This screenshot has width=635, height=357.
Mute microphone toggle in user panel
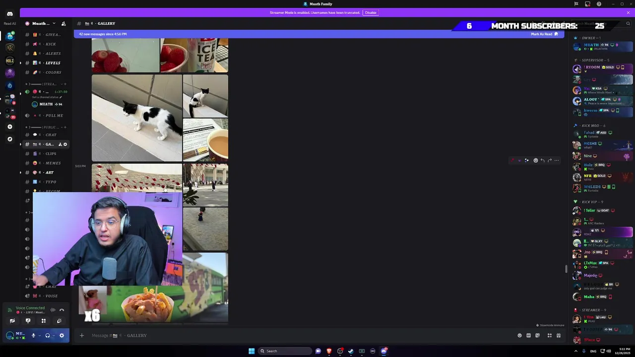click(33, 336)
